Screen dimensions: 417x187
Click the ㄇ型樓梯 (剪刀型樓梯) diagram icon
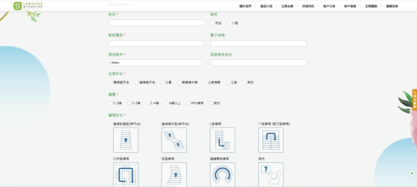[x=271, y=140]
